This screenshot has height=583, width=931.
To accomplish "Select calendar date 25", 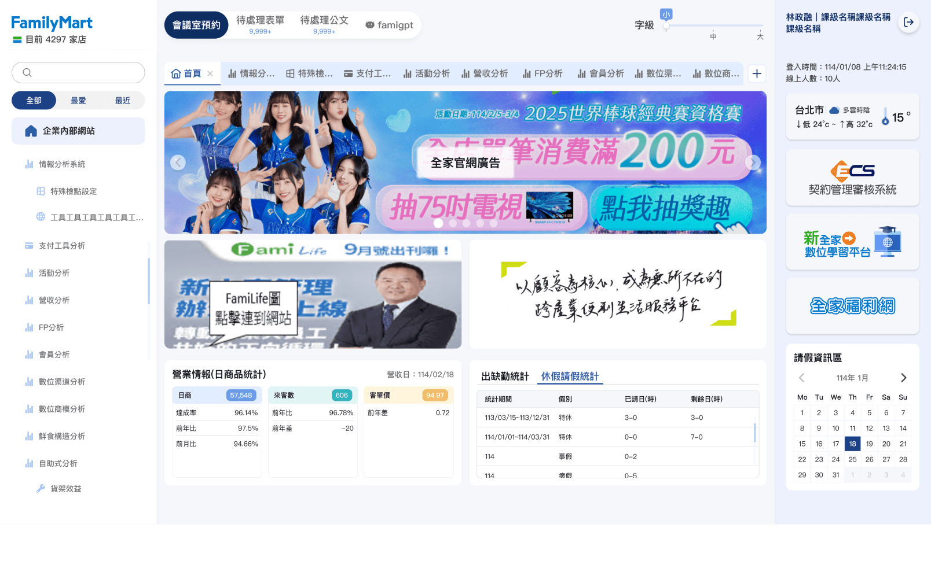I will pyautogui.click(x=852, y=460).
